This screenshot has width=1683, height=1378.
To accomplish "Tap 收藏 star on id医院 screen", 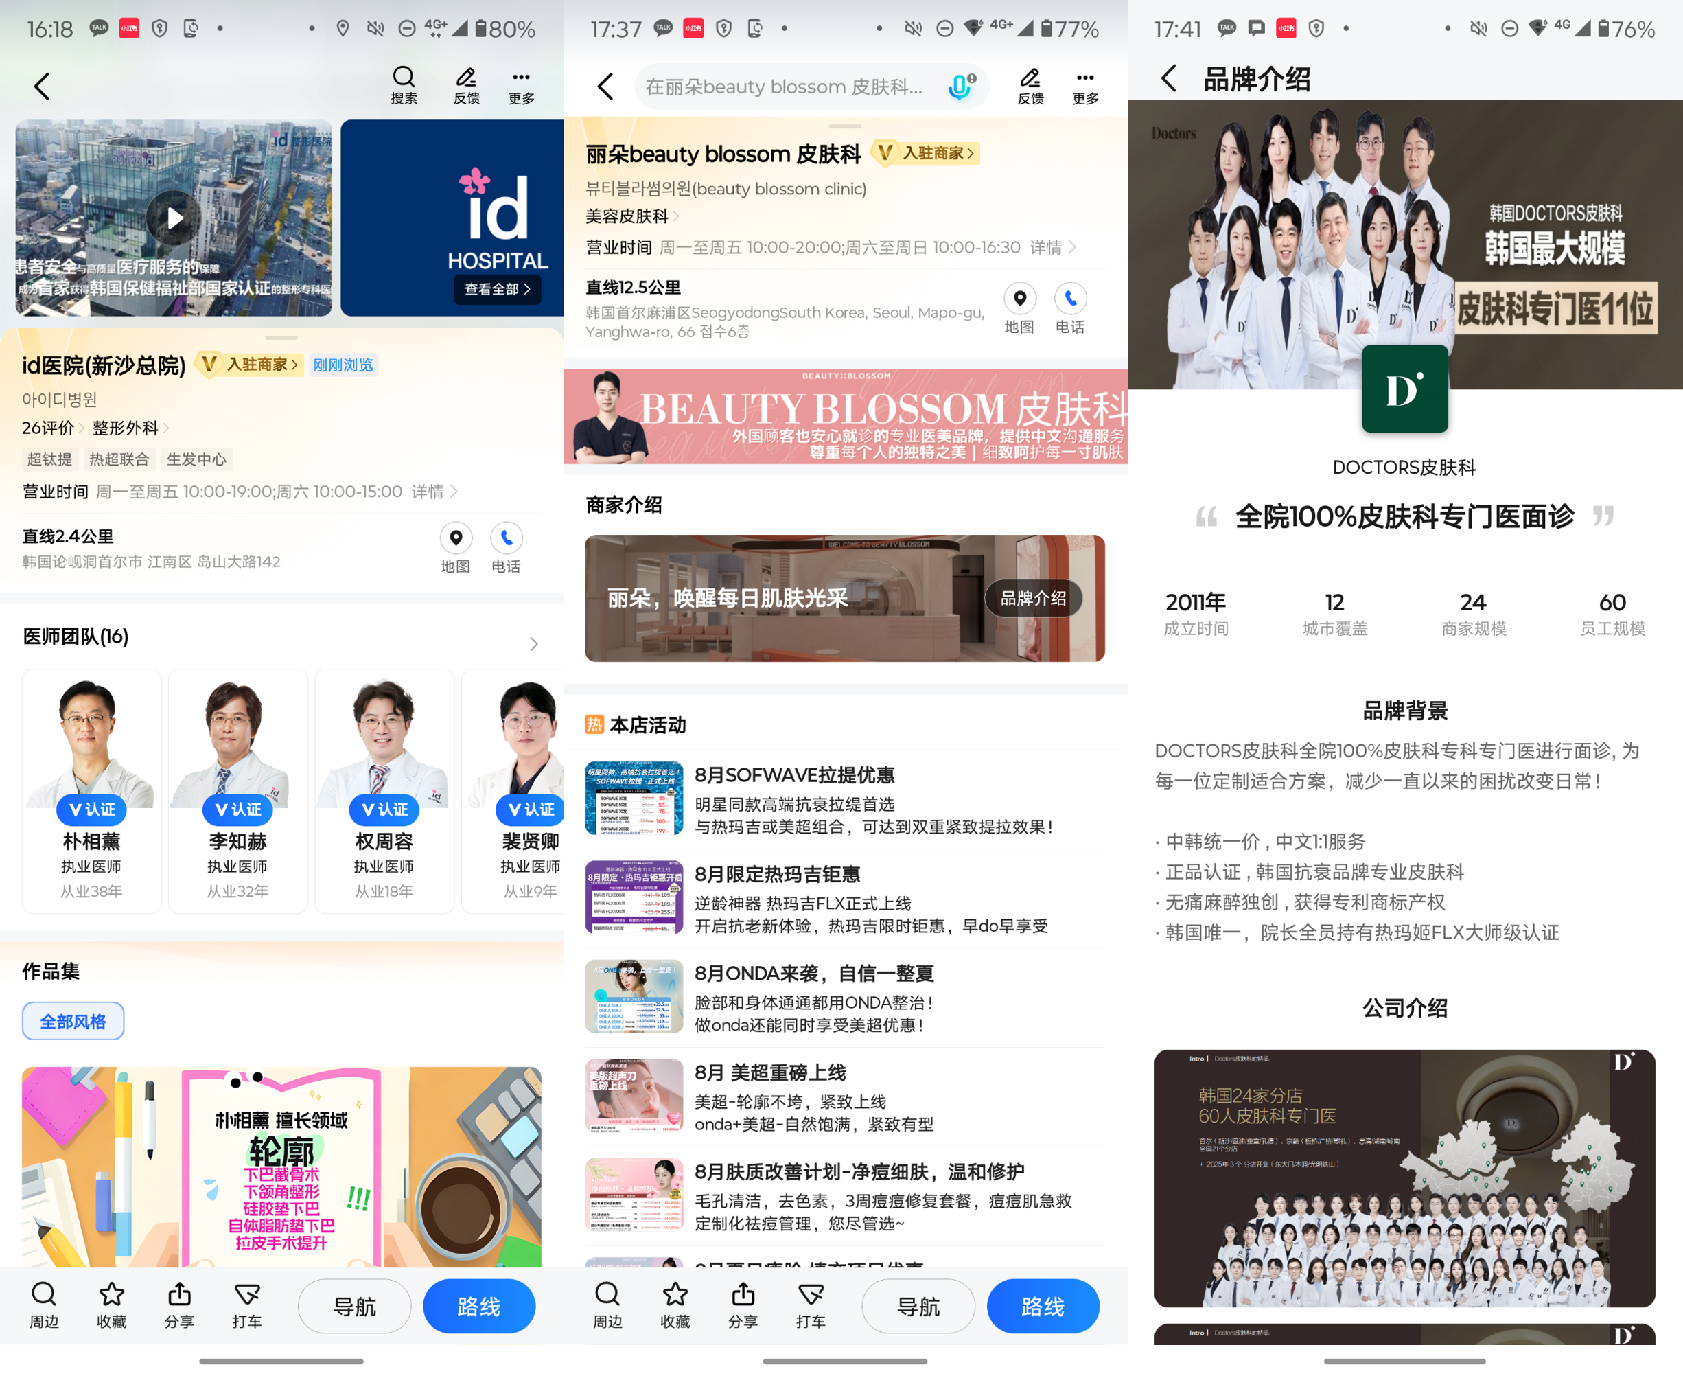I will click(111, 1307).
